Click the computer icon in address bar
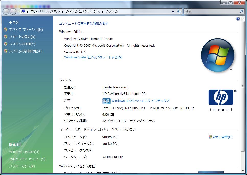The width and height of the screenshot is (247, 175). pyautogui.click(x=23, y=11)
